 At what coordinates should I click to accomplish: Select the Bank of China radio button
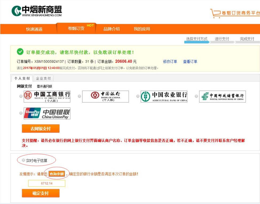point(80,96)
